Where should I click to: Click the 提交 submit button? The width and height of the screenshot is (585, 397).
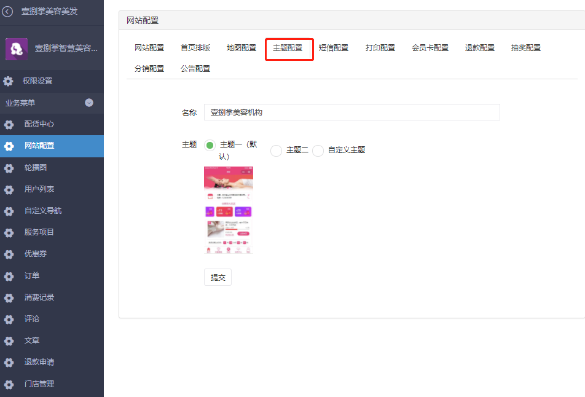coord(218,277)
